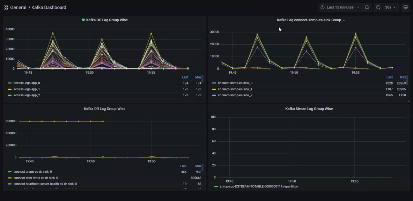Viewport: 413px width, 201px height.
Task: Click Last value 1187 for connect-snmp-es-sink_1
Action: coord(389,89)
